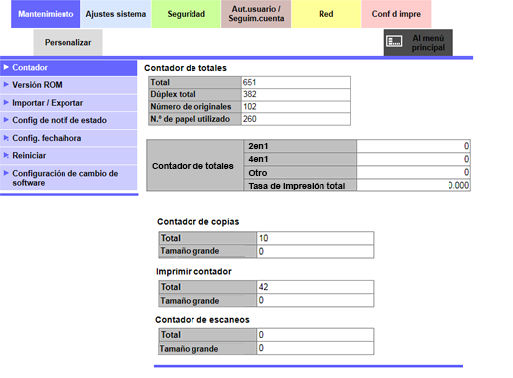Click arrow icon beside Versión ROM
The height and width of the screenshot is (378, 513).
(6, 84)
